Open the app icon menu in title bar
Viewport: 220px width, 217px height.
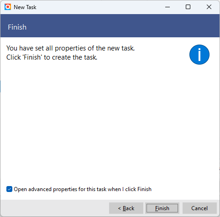[8, 7]
